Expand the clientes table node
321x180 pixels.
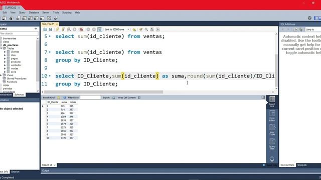click(x=5, y=52)
